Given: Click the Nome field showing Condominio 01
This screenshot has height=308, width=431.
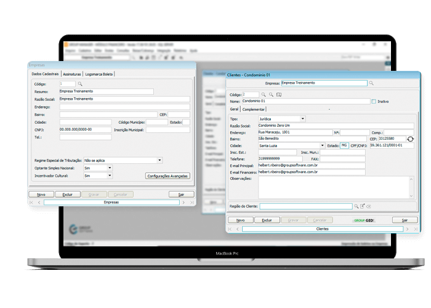Looking at the screenshot, I should [x=306, y=101].
